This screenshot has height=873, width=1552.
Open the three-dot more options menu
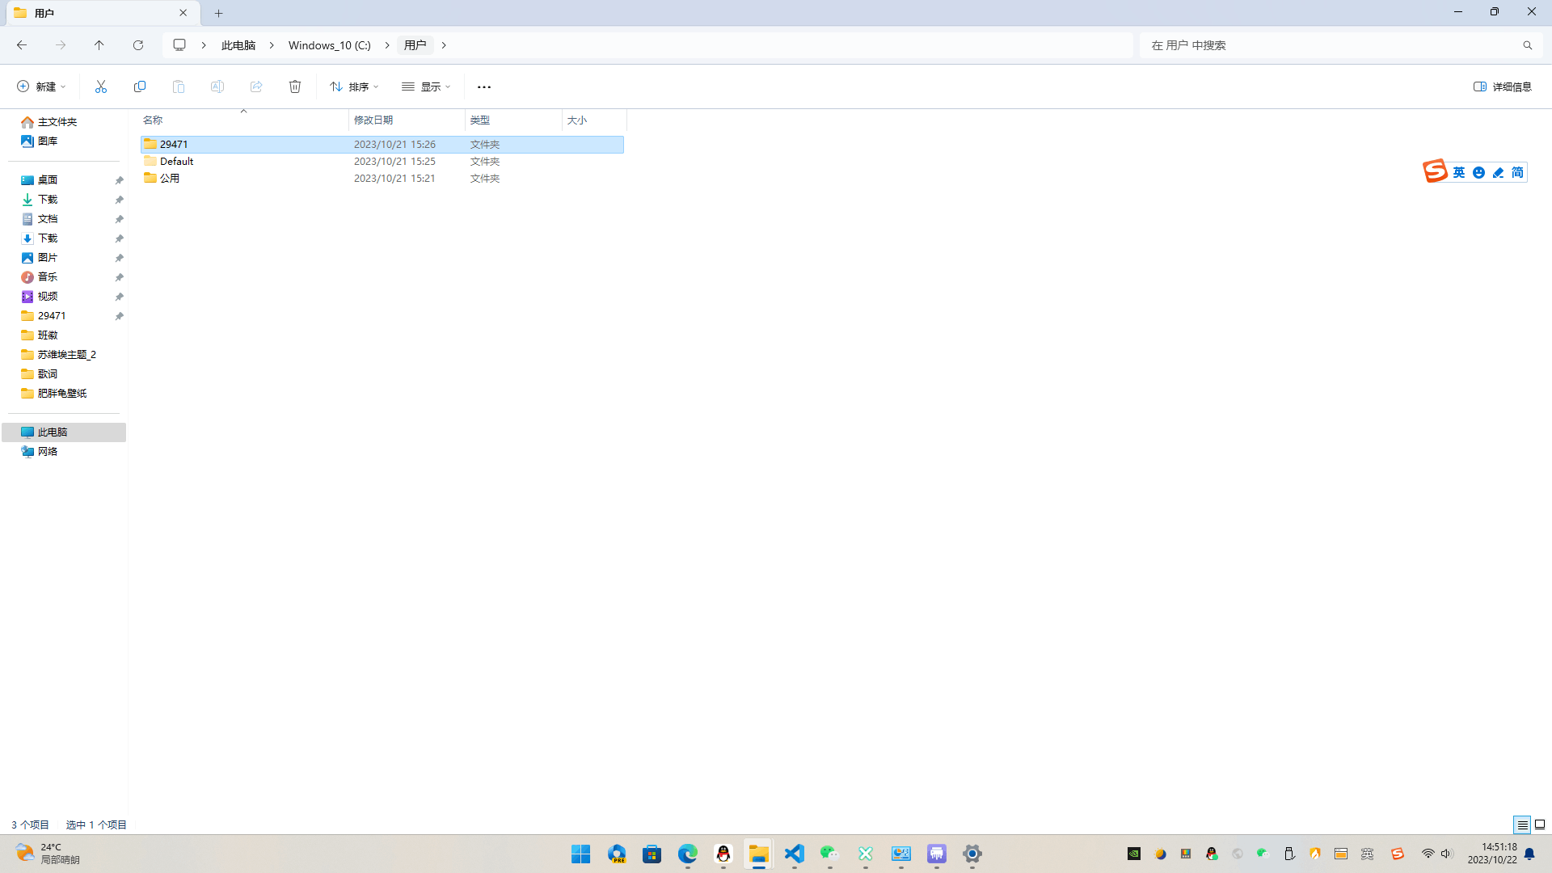[x=484, y=86]
